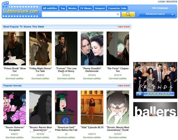Open the Steven Universe poster thumbnail
The image size is (178, 140).
(x=15, y=107)
